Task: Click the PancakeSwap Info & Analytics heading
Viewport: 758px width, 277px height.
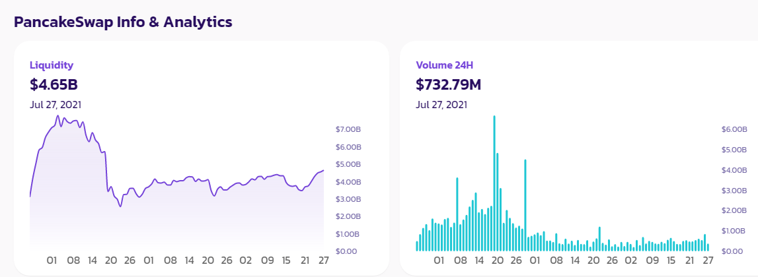Action: 123,22
